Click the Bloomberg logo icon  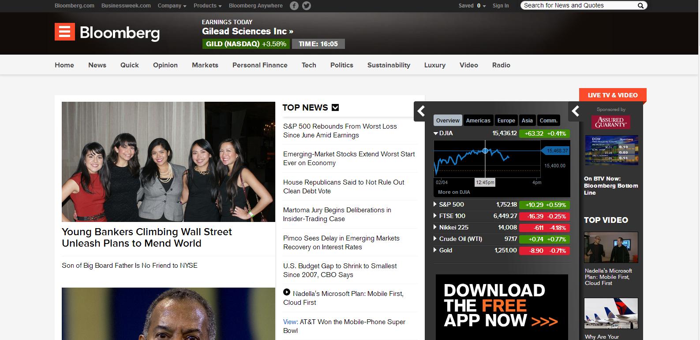tap(65, 32)
